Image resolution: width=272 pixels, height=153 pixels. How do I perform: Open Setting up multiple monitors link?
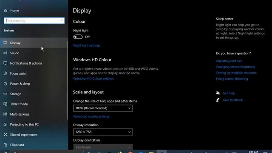pyautogui.click(x=236, y=73)
